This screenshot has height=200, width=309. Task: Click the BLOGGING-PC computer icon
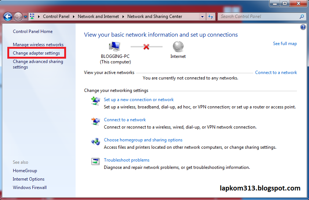point(114,47)
